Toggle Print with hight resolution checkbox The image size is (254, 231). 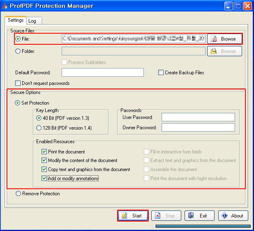[146, 178]
